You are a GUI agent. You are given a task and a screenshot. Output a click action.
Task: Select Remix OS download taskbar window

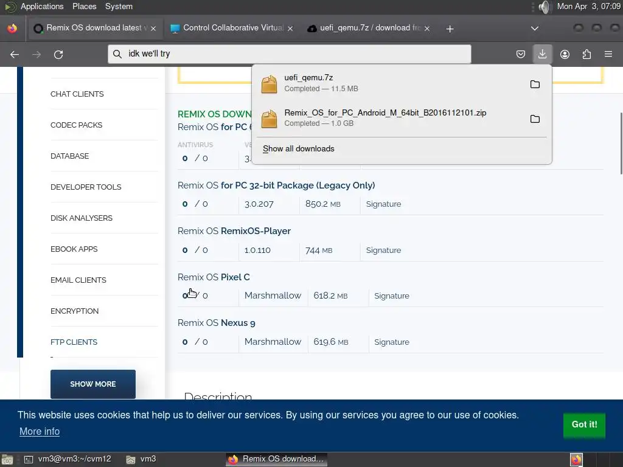point(277,459)
